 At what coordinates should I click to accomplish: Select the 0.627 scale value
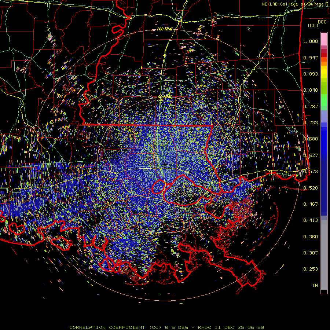click(311, 155)
